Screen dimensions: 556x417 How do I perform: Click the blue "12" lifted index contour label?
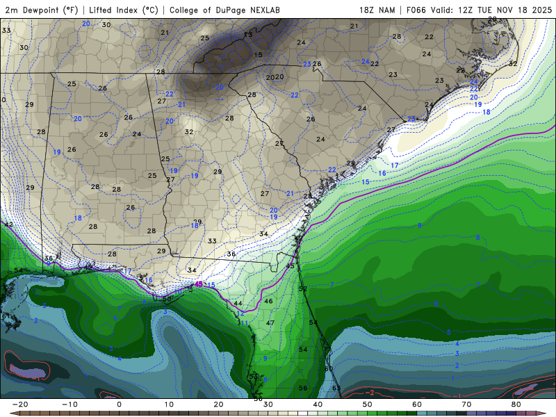[240, 313]
